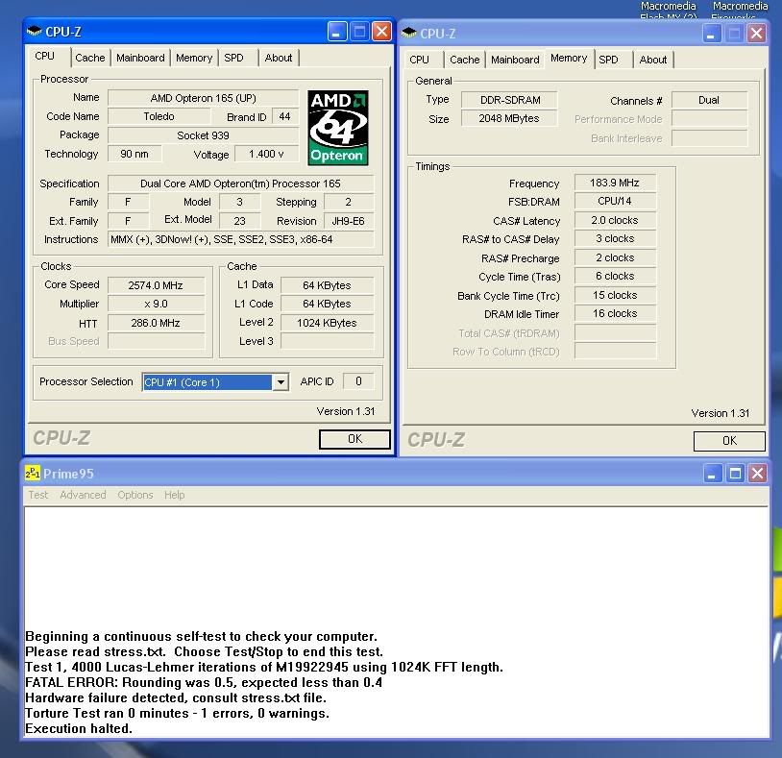782x758 pixels.
Task: Click the CPU-Z chip icon in right window title
Action: coord(408,34)
